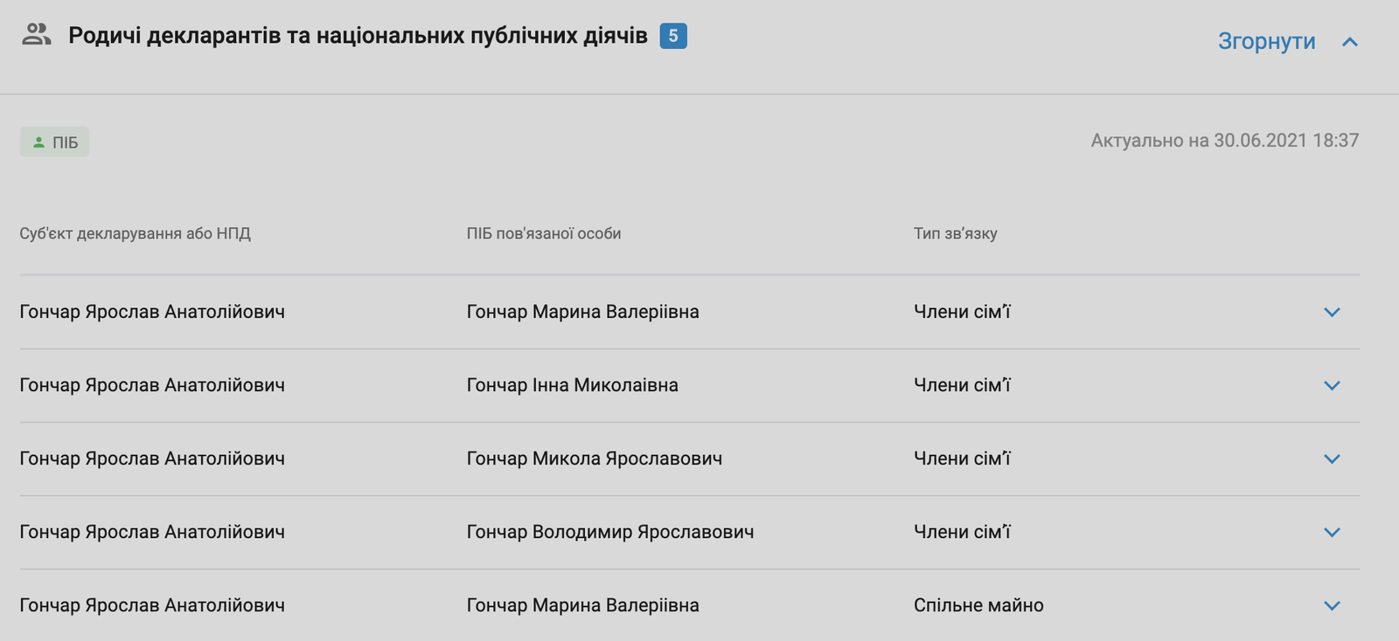The image size is (1399, 641).
Task: Click the Родичі декларантів section title
Action: pos(358,36)
